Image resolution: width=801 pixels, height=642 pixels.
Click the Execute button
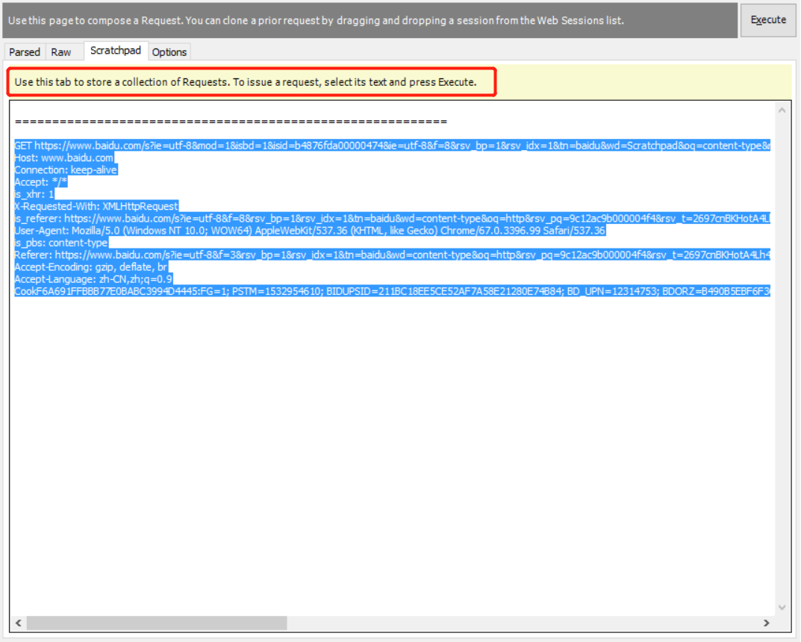(x=768, y=20)
